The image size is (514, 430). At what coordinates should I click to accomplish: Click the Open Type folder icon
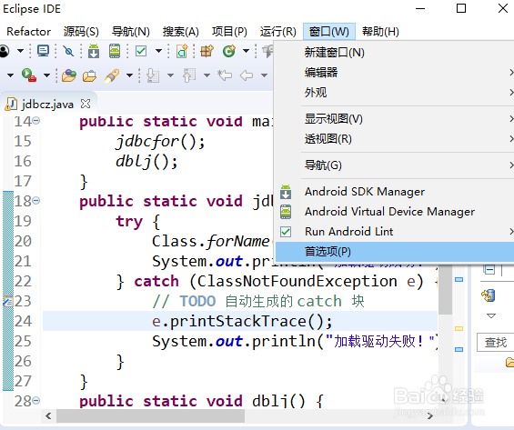coord(69,75)
